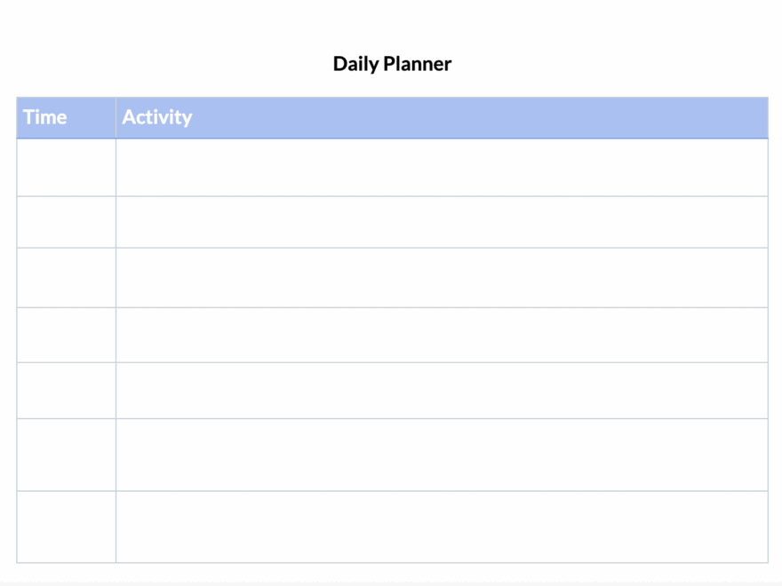This screenshot has height=586, width=782.
Task: Click the header divider between Time and Activity
Action: pyautogui.click(x=116, y=117)
